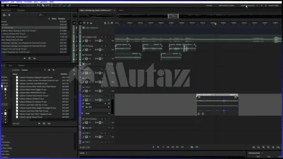Click the search icon in Files panel
This screenshot has width=283, height=159.
coord(41,15)
